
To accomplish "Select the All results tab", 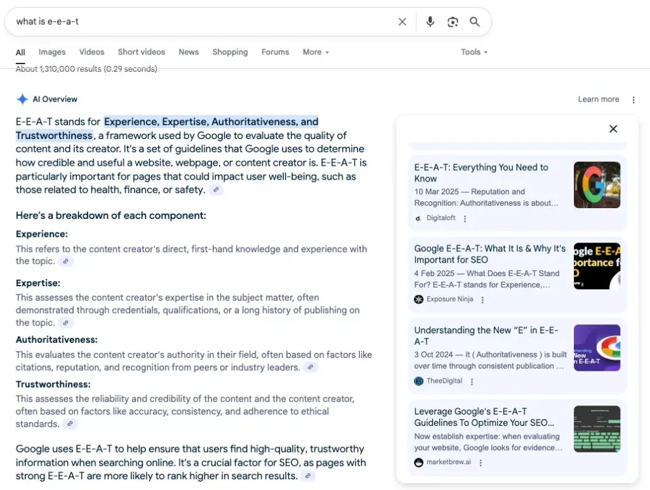I will [20, 52].
